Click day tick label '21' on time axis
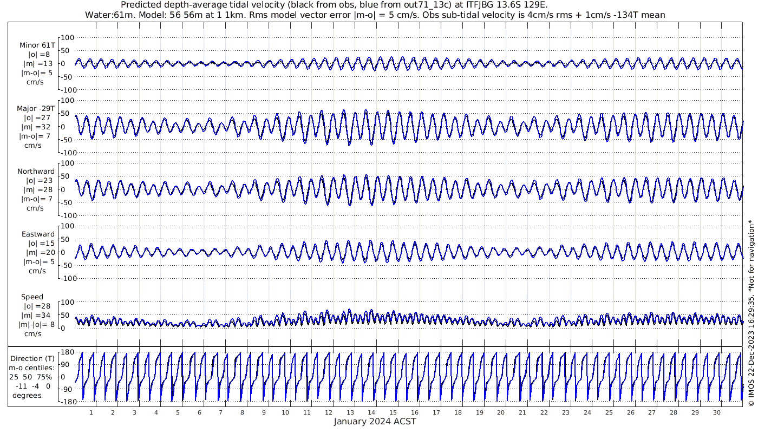758x433 pixels. pos(522,412)
